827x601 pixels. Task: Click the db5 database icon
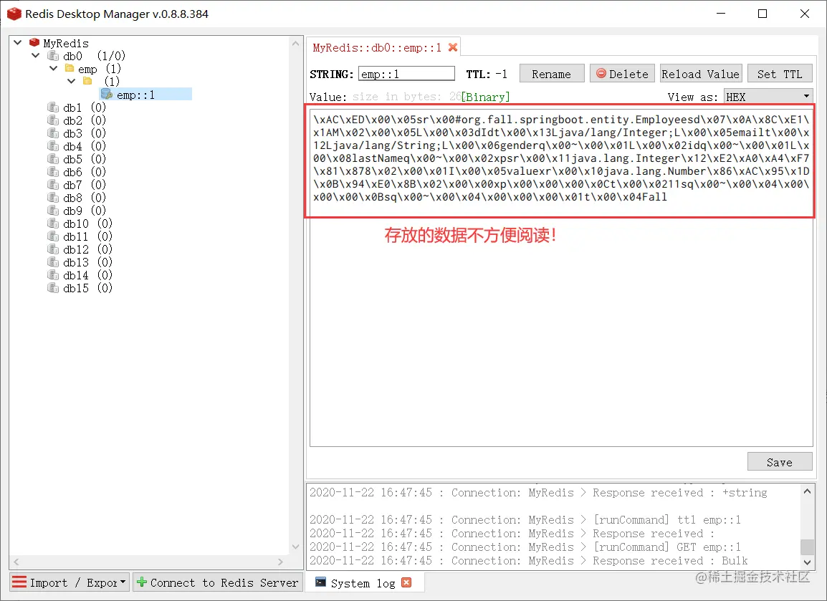[x=53, y=159]
